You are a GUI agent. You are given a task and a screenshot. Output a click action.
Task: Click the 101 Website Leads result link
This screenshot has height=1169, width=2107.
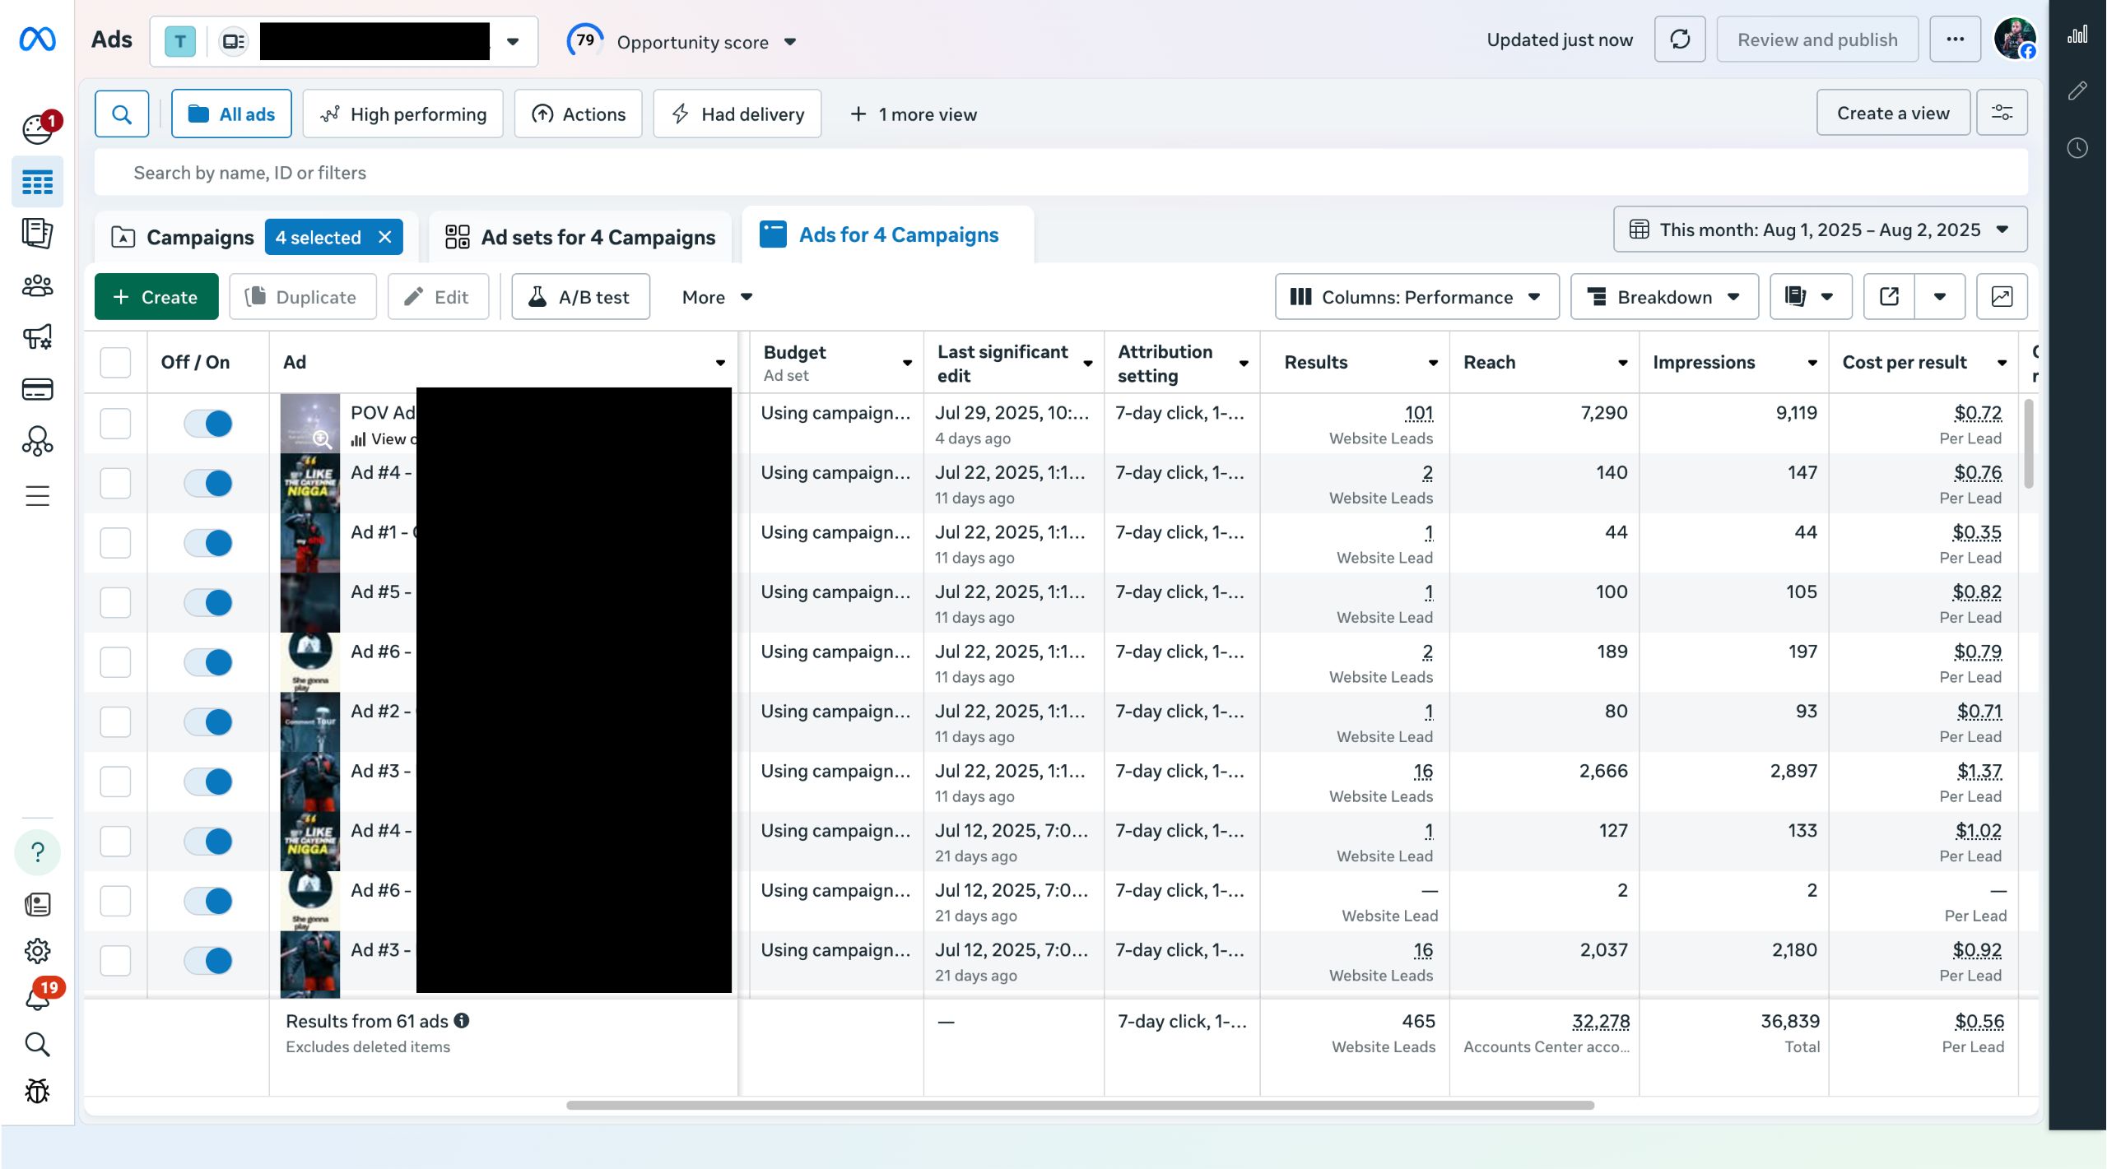(1419, 413)
